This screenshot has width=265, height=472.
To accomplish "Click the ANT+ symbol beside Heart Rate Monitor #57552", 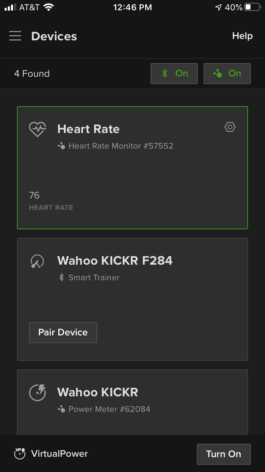I will tap(61, 146).
